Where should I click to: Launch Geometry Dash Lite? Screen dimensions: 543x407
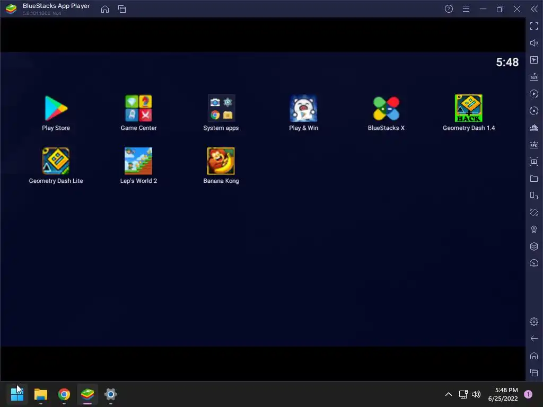[56, 161]
